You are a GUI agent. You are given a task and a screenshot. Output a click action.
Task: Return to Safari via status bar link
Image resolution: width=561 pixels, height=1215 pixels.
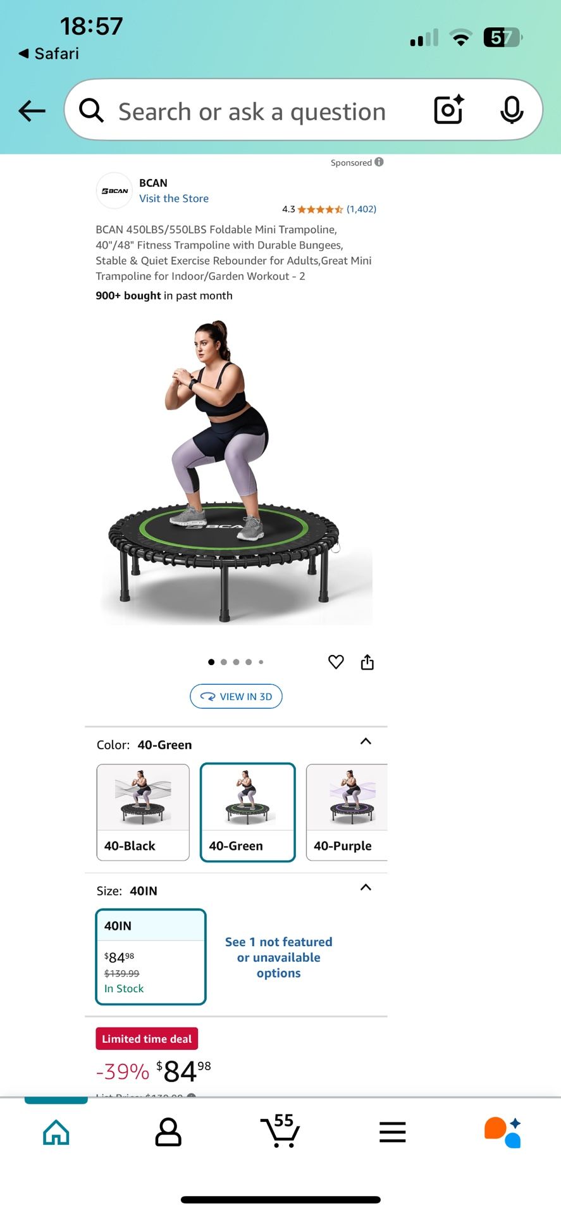(x=49, y=54)
